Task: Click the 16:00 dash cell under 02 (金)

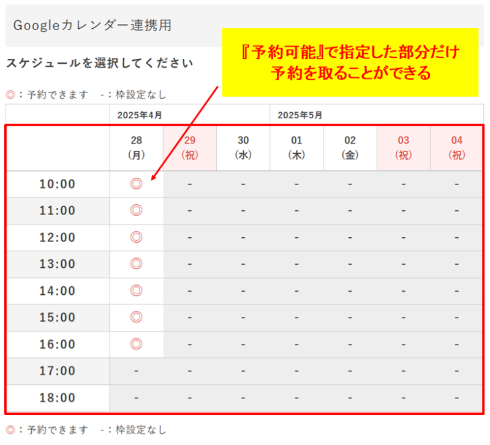Action: point(350,344)
